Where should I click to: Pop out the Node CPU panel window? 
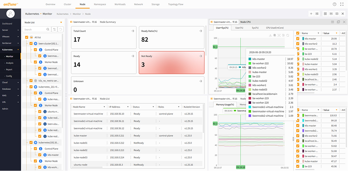click(x=339, y=22)
